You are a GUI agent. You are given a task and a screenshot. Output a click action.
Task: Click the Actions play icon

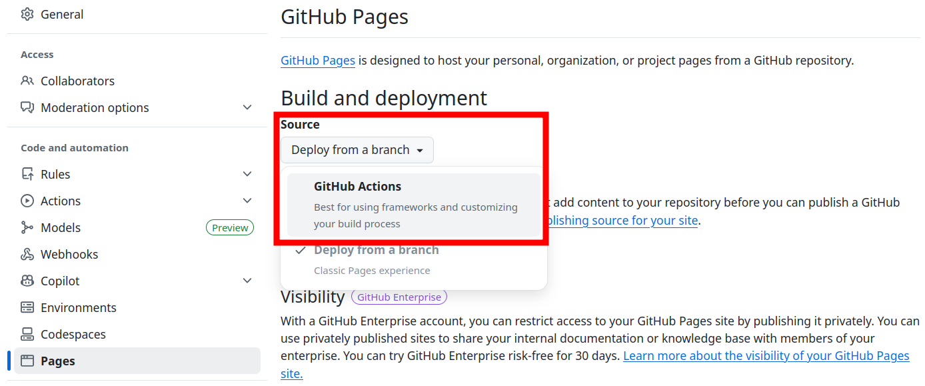(x=27, y=201)
